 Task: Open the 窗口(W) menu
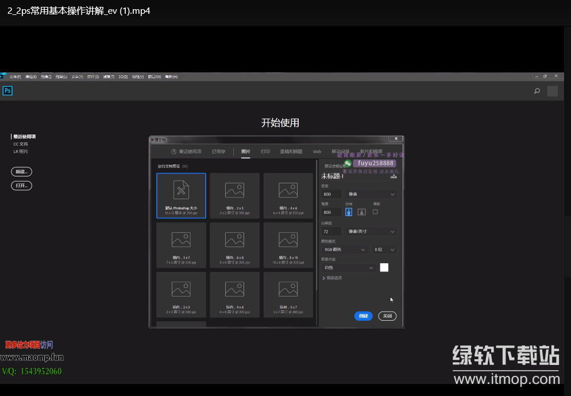point(155,77)
